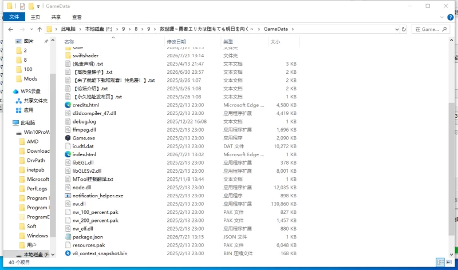The width and height of the screenshot is (458, 270).
Task: Click the WPS云盘 cloud icon
Action: coord(16,92)
